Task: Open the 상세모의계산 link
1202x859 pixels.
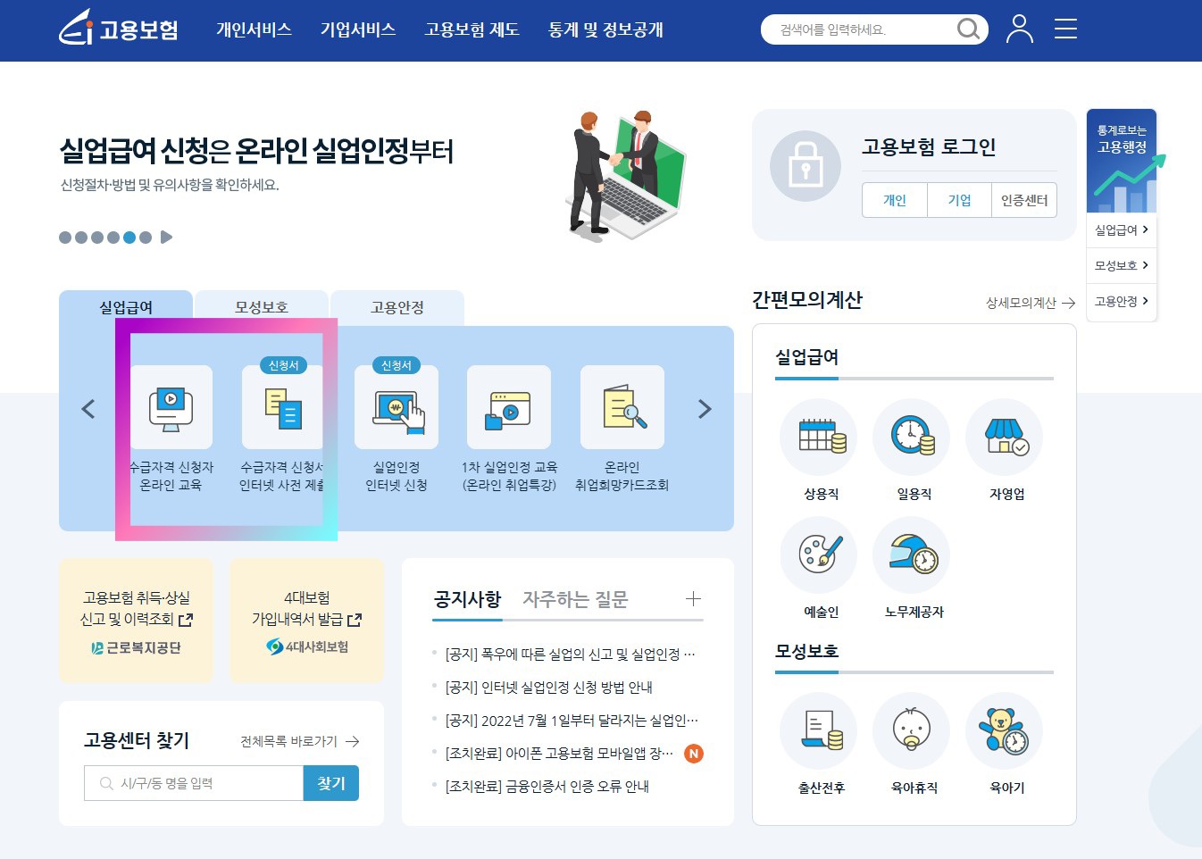Action: pos(1030,303)
